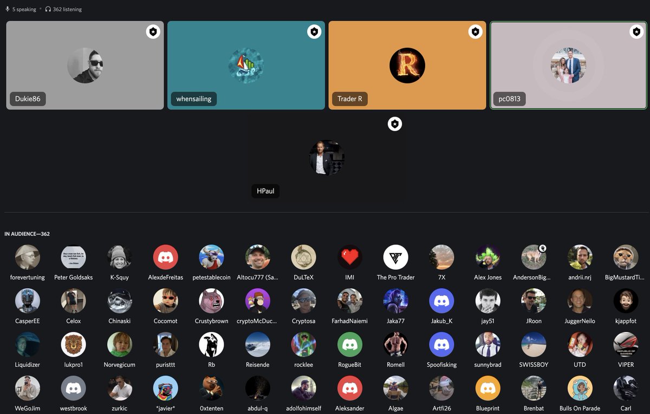Image resolution: width=650 pixels, height=414 pixels.
Task: Click the moderator badge above HPaul's avatar
Action: (395, 124)
